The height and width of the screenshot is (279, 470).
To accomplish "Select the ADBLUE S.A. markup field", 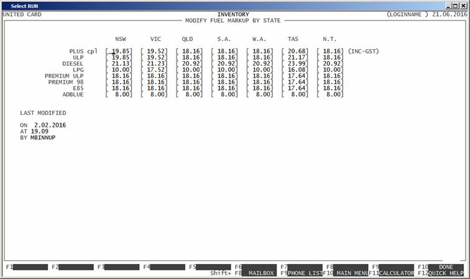I will pyautogui.click(x=224, y=94).
